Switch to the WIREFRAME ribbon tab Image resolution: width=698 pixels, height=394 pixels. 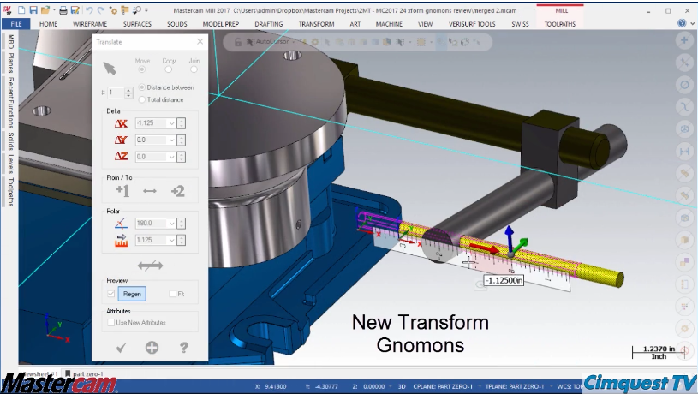[x=90, y=24]
